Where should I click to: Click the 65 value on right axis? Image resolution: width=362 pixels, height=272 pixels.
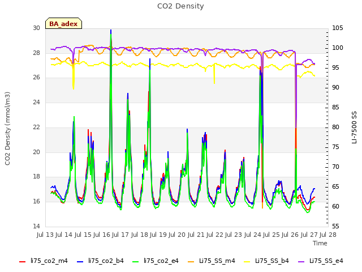335,186
